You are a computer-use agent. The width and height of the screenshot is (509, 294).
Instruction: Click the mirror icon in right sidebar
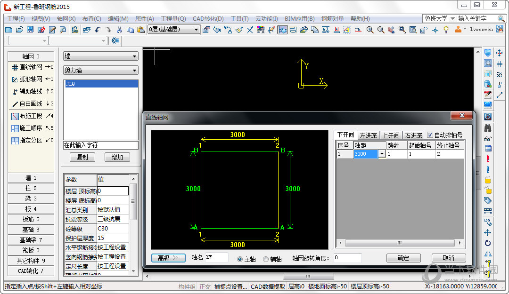pyautogui.click(x=488, y=254)
